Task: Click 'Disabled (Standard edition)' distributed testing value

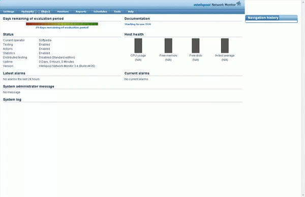Action: pos(57,57)
